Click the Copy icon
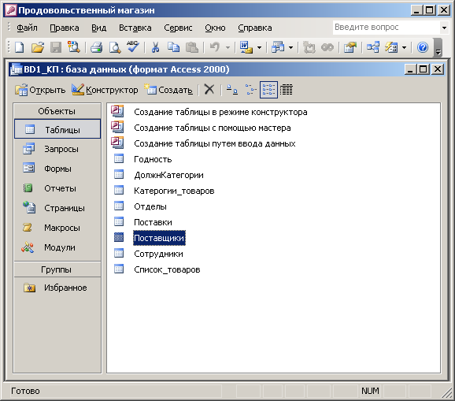This screenshot has width=455, height=401. coord(173,47)
